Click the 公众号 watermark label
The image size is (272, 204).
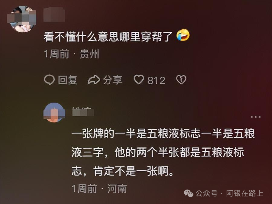pyautogui.click(x=207, y=193)
